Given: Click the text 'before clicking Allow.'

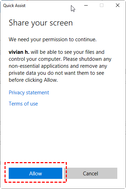Looking at the screenshot, I should 33,80.
